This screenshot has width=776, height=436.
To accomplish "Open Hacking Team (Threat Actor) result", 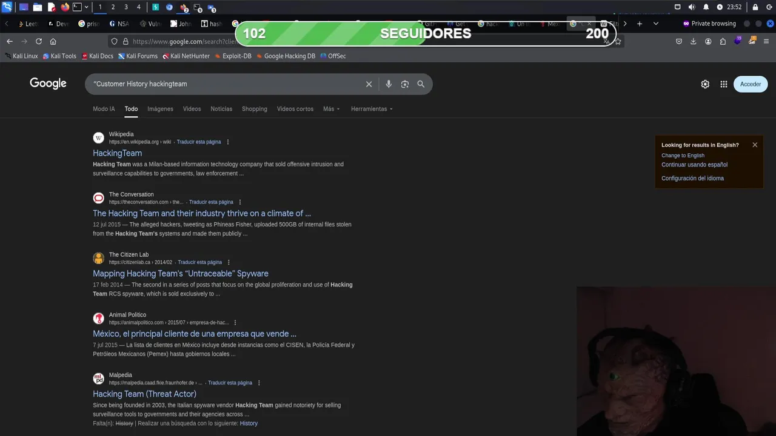I will 144,394.
